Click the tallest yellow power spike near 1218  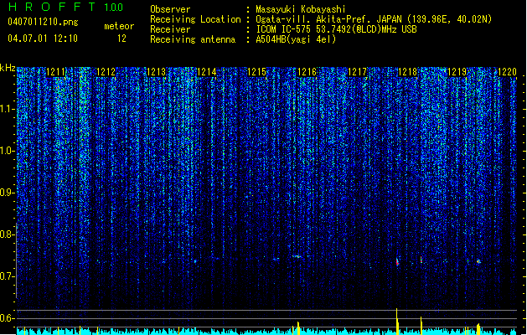coord(397,322)
